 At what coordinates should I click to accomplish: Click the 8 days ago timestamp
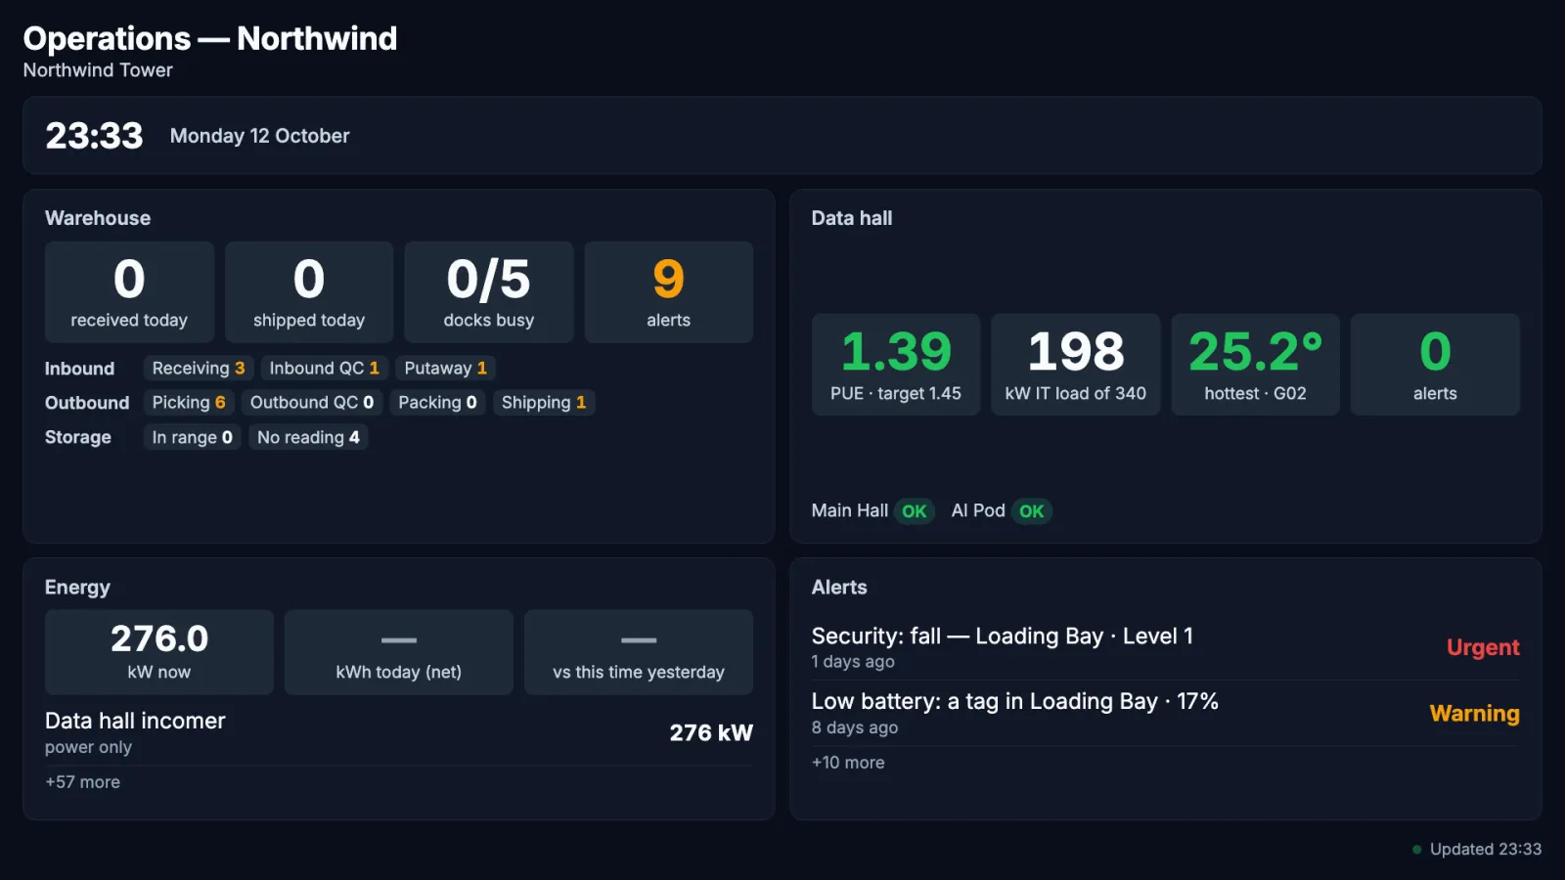(x=855, y=727)
